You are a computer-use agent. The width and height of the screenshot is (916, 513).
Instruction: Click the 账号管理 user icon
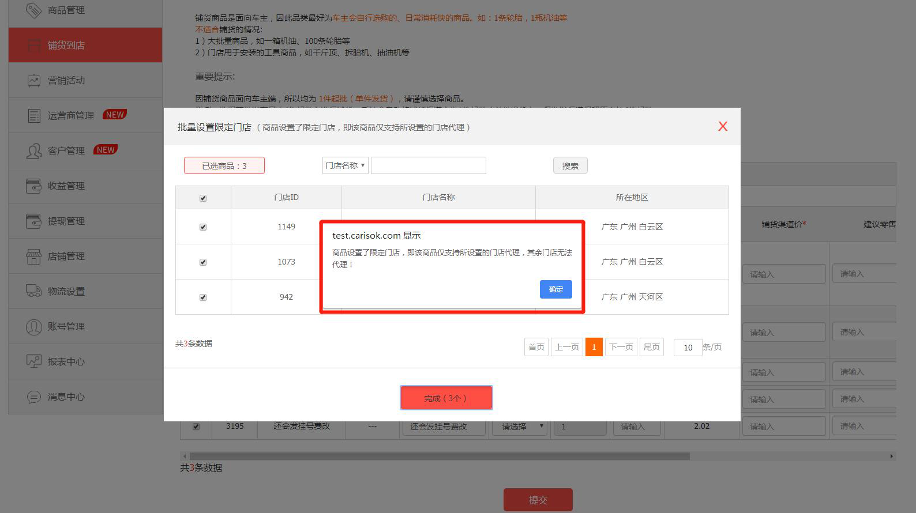pyautogui.click(x=34, y=327)
